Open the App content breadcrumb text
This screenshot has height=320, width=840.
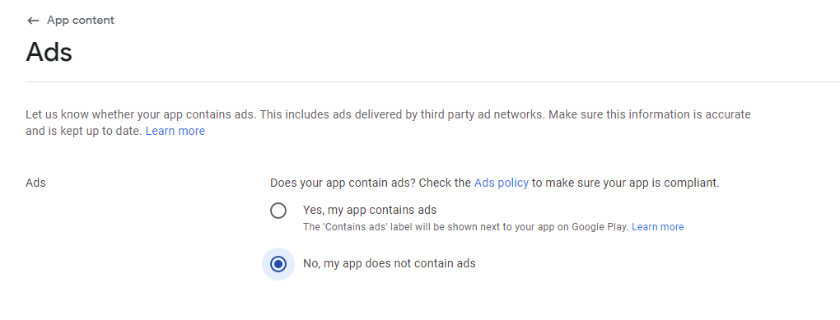pyautogui.click(x=81, y=21)
